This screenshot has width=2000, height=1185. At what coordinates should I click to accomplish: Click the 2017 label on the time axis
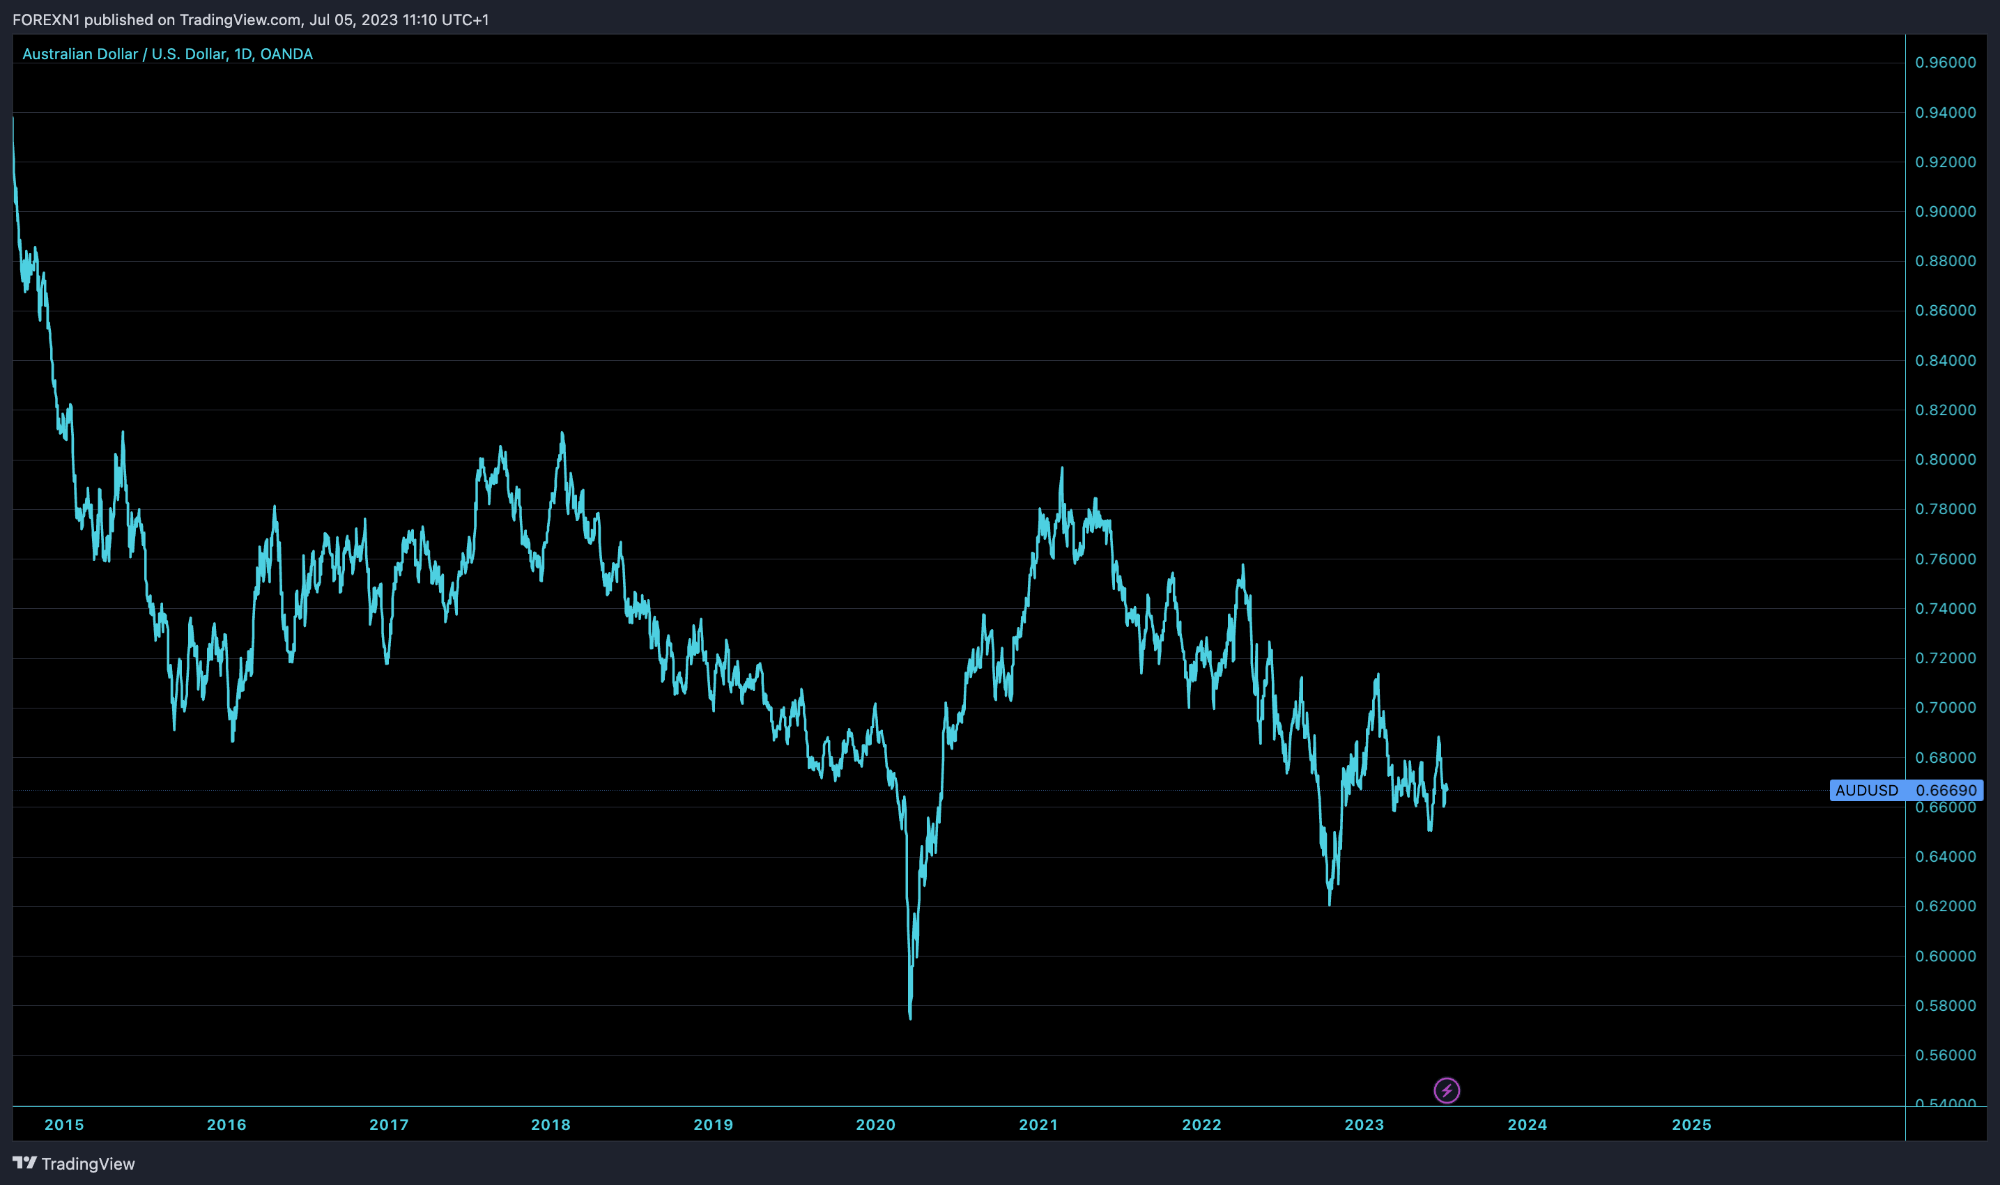389,1124
